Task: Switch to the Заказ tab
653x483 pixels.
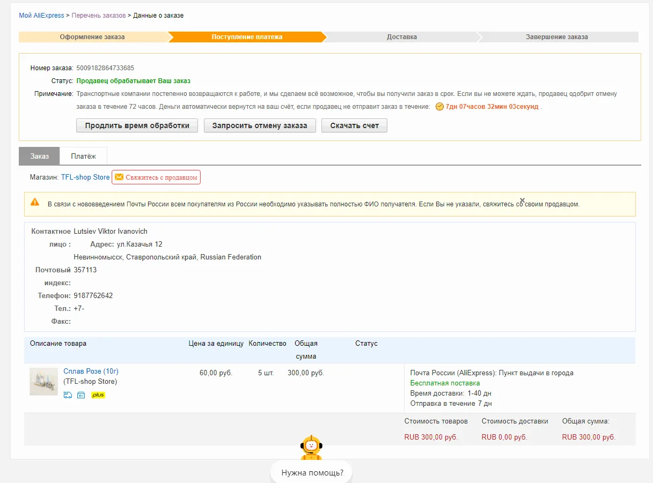Action: point(39,156)
